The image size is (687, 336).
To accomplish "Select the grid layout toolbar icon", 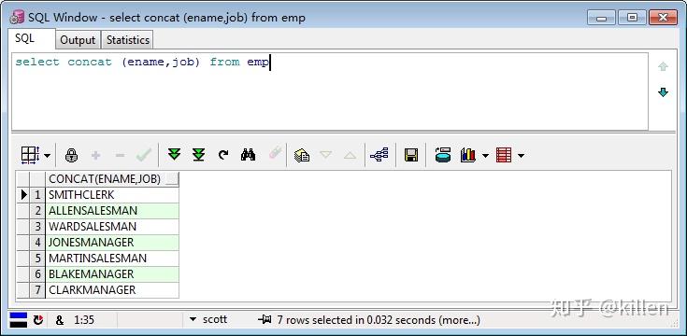I will 30,155.
